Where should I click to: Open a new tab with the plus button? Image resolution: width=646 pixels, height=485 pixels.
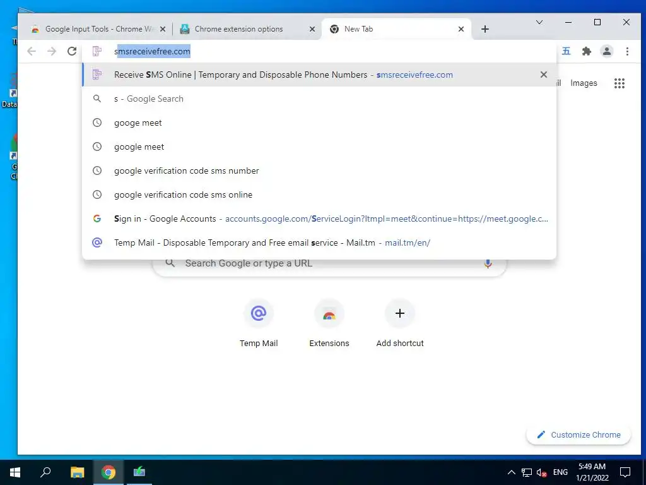(485, 29)
